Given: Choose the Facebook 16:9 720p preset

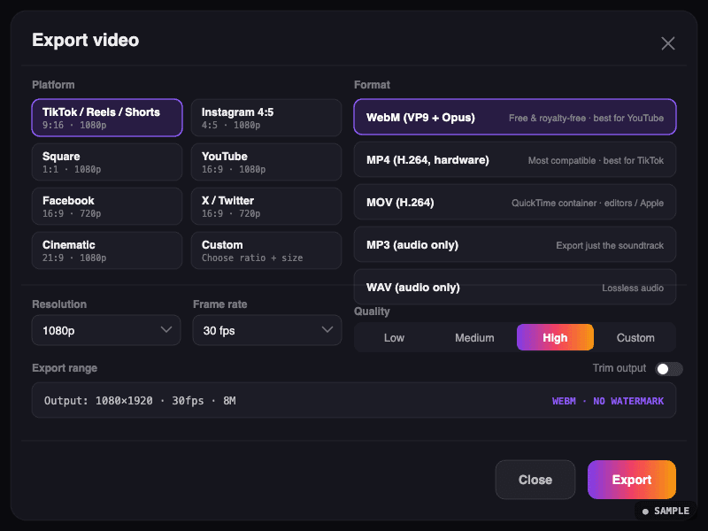Looking at the screenshot, I should pyautogui.click(x=107, y=206).
